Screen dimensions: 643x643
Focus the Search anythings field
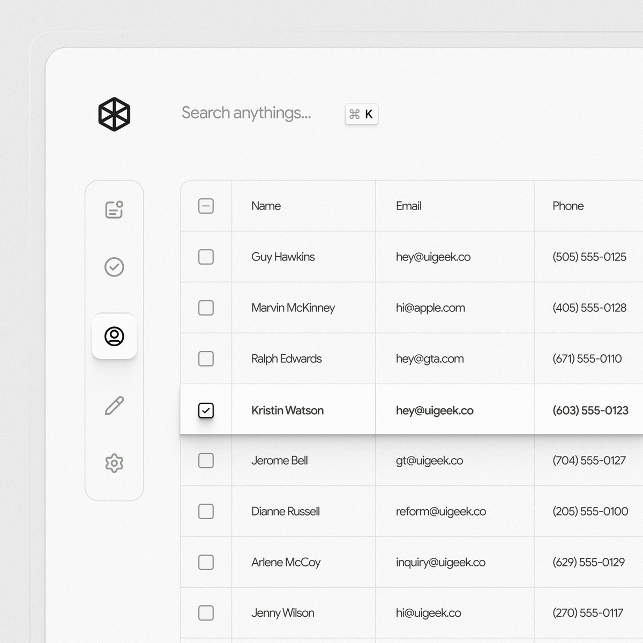[x=246, y=113]
